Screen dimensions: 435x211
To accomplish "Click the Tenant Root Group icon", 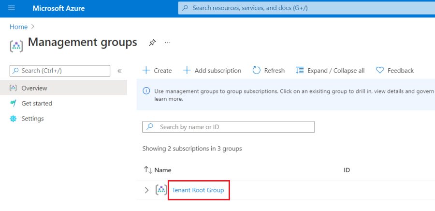I will coord(161,190).
